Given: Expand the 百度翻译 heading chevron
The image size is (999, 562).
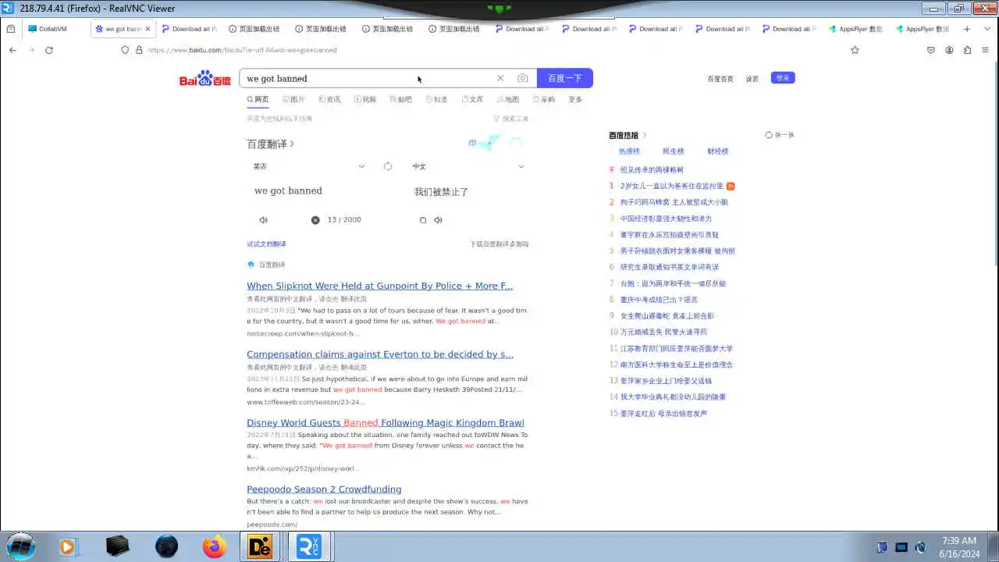Looking at the screenshot, I should click(x=292, y=144).
